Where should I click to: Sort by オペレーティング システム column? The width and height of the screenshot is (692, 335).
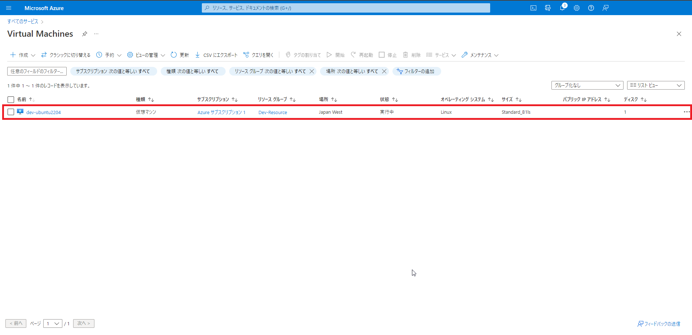tap(467, 99)
